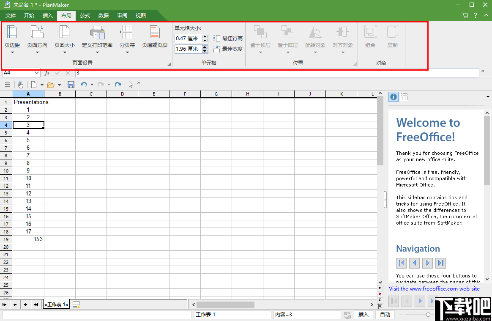The image size is (492, 321).
Task: Select the Info tab in the sidebar
Action: 393,96
